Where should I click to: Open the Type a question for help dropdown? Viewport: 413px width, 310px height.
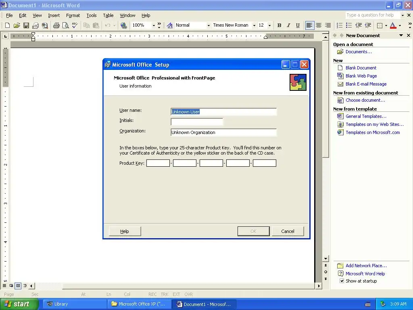coord(402,15)
